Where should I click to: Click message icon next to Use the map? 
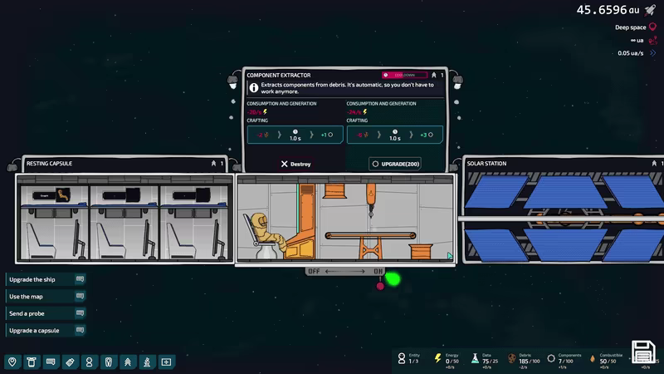(80, 296)
